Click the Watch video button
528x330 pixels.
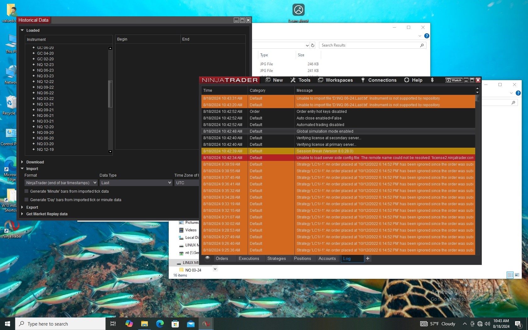[454, 80]
